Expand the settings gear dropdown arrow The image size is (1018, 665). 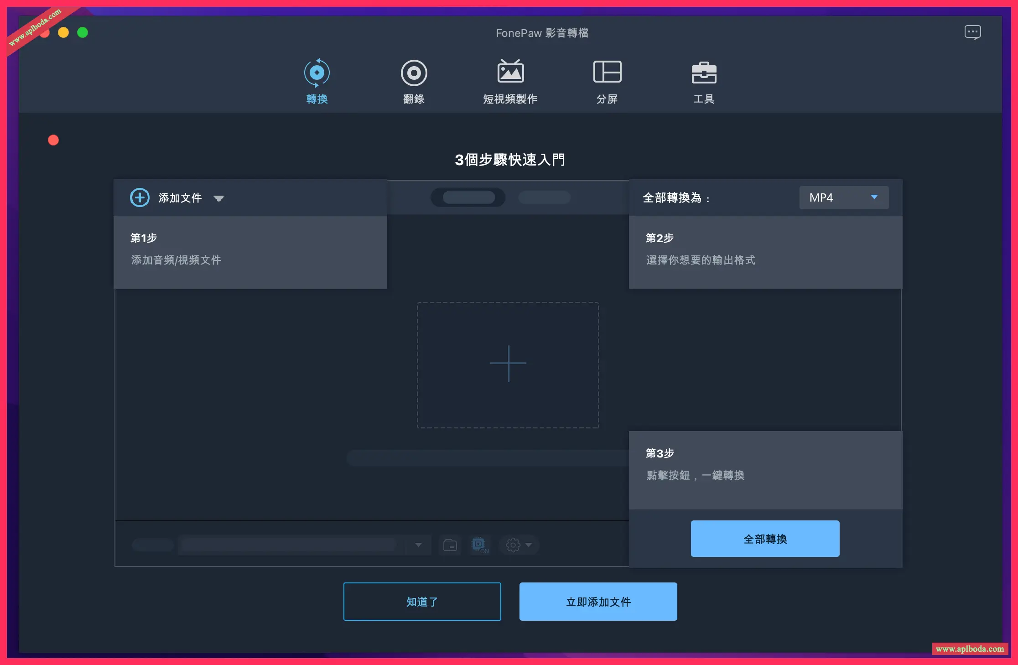click(x=529, y=545)
